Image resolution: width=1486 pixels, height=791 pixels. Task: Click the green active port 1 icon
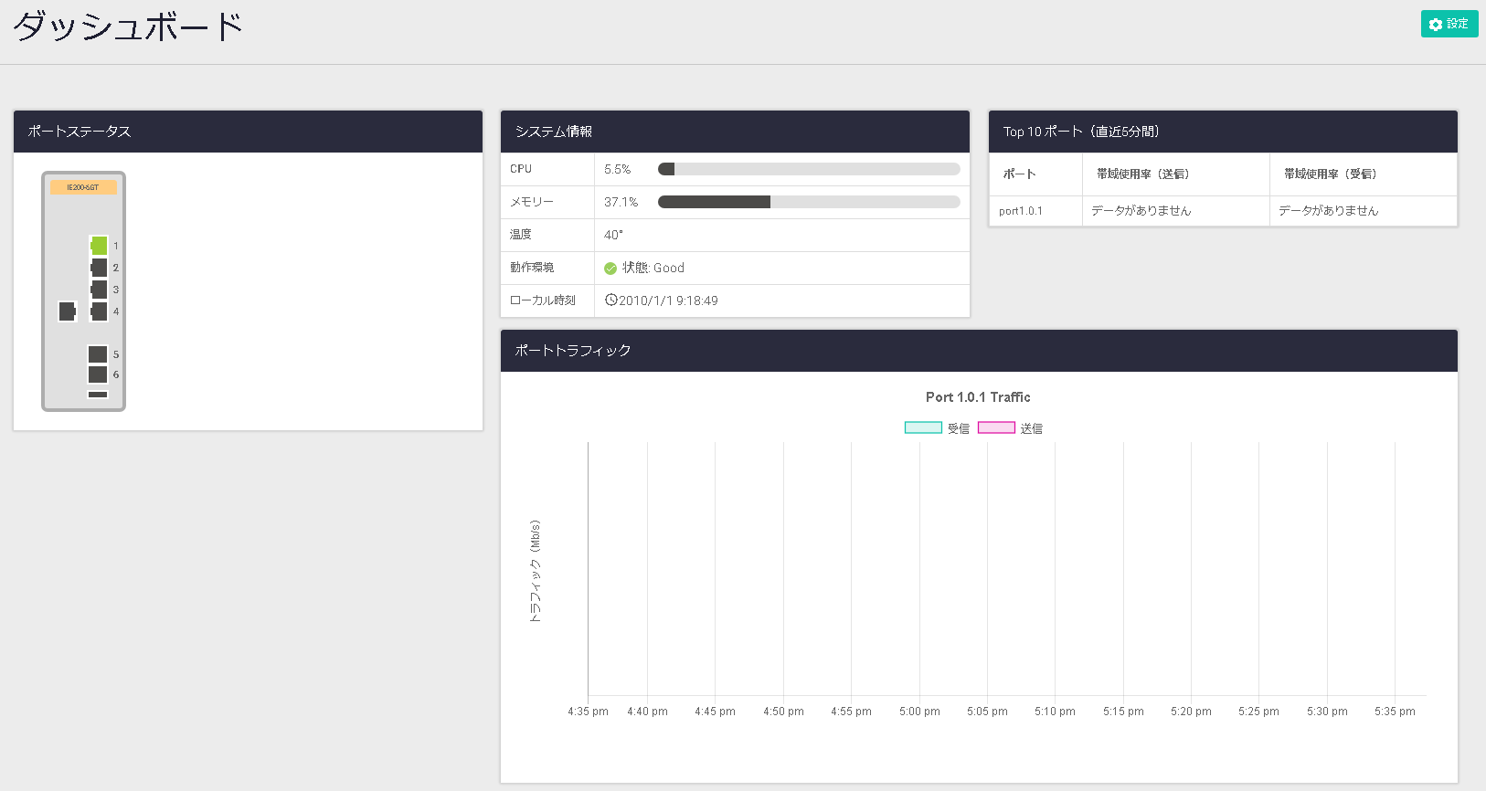99,245
